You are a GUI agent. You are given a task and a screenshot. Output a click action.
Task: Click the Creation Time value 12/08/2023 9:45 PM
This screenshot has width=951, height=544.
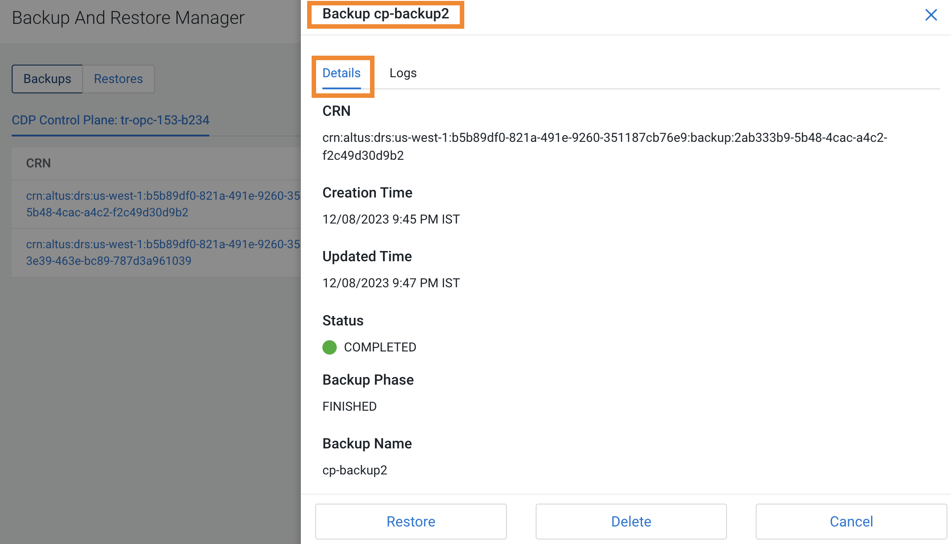(x=391, y=219)
